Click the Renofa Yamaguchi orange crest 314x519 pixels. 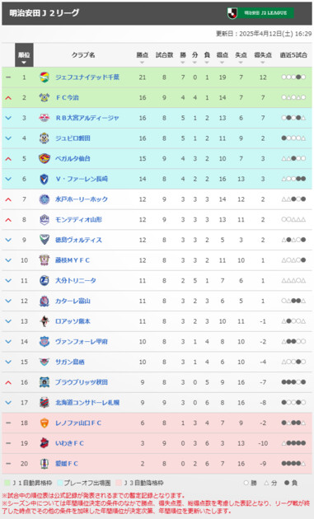(x=45, y=423)
